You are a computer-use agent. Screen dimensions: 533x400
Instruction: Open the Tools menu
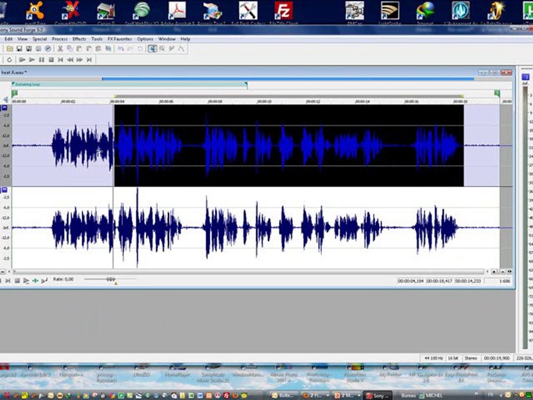tap(97, 39)
